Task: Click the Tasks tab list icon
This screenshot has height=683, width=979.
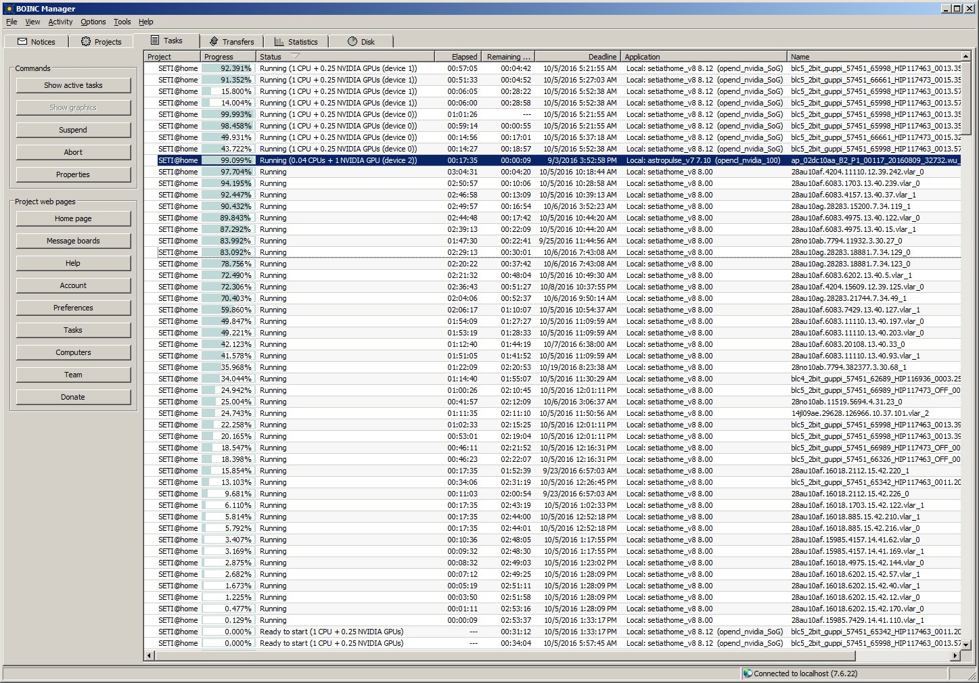Action: pyautogui.click(x=155, y=41)
